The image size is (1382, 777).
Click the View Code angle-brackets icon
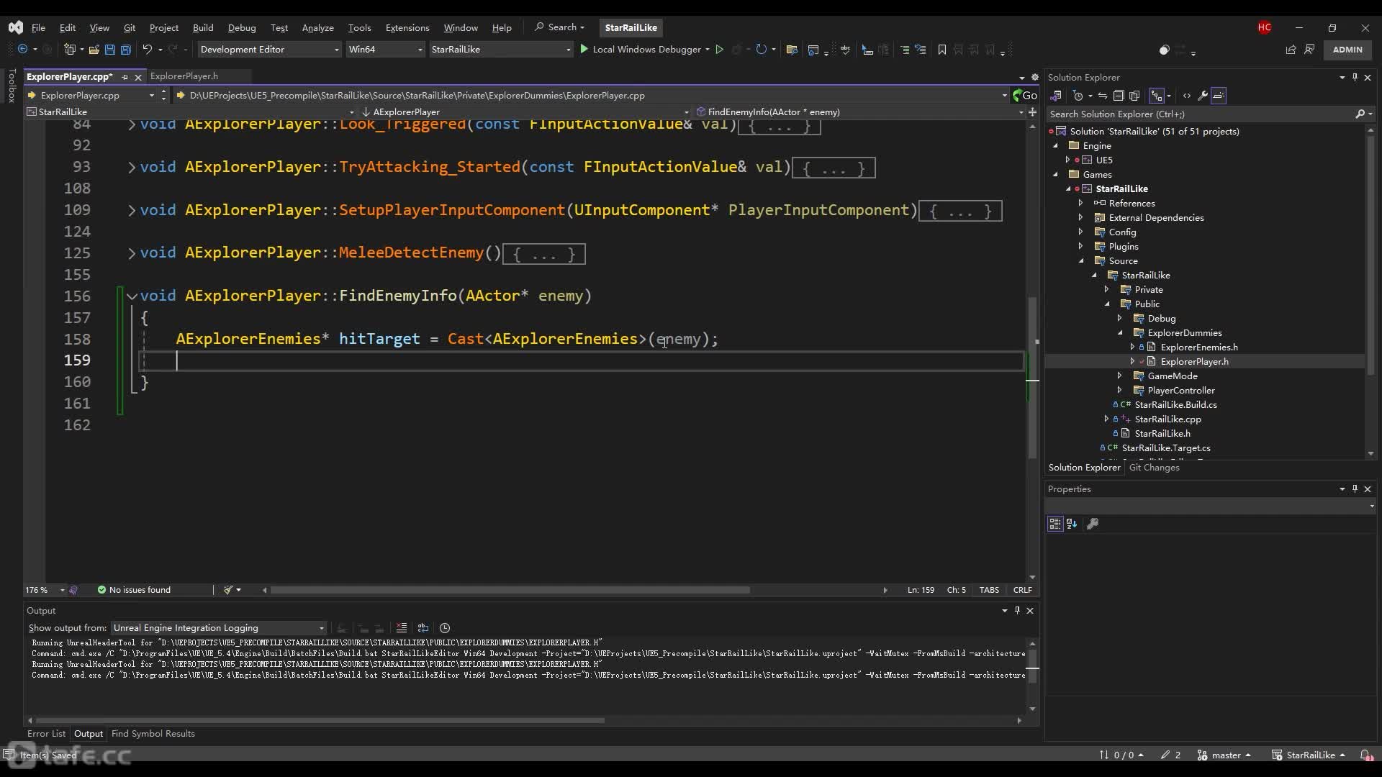tap(1186, 96)
